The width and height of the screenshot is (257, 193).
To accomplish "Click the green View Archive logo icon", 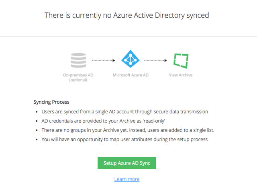I will coord(181,61).
